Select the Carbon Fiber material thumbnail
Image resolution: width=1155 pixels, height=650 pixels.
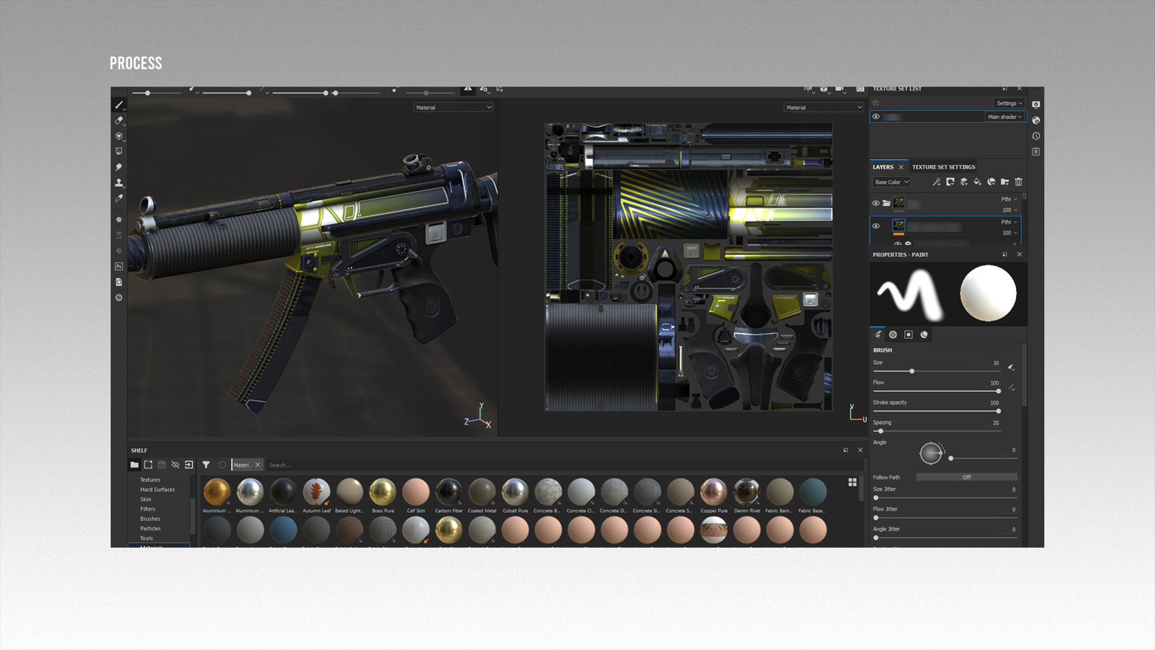click(449, 492)
